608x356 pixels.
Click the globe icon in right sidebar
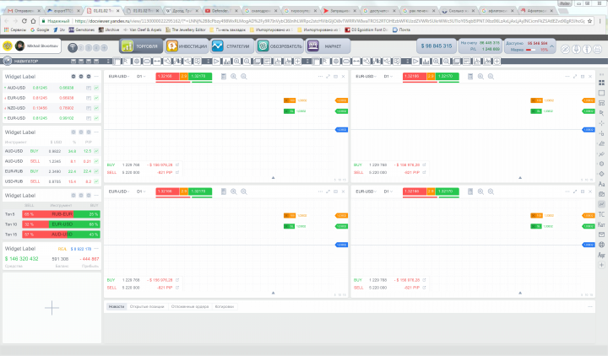(601, 245)
